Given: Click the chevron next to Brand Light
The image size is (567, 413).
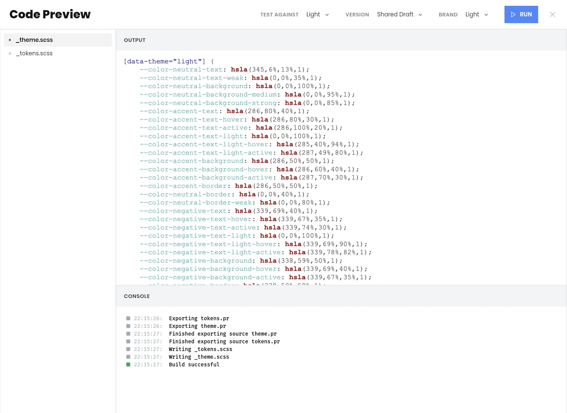Looking at the screenshot, I should pos(486,15).
